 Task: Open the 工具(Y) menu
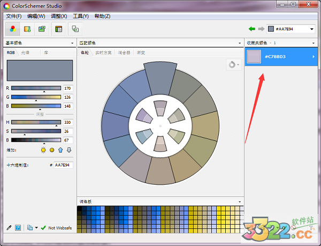81,16
